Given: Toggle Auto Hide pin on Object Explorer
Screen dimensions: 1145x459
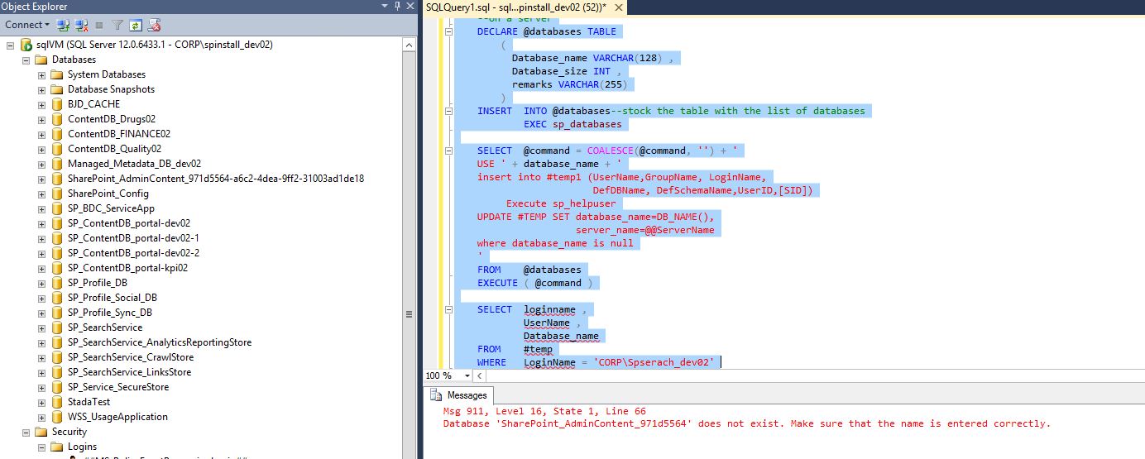Looking at the screenshot, I should pos(398,7).
